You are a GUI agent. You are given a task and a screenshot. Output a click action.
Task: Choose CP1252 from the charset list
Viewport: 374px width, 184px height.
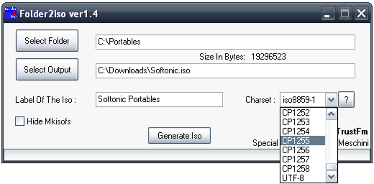click(x=302, y=113)
